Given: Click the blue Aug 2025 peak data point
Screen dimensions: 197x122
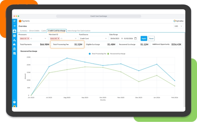Looking at the screenshot, I should (x=67, y=58).
